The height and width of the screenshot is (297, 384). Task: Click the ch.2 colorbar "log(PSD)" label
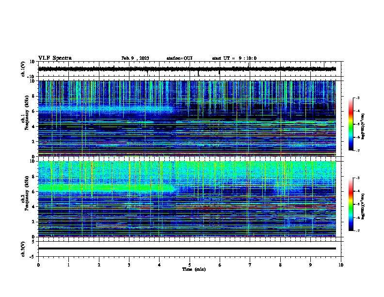pyautogui.click(x=363, y=206)
